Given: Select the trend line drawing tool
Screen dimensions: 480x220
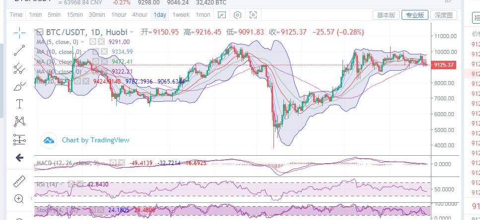Looking at the screenshot, I should (x=19, y=50).
